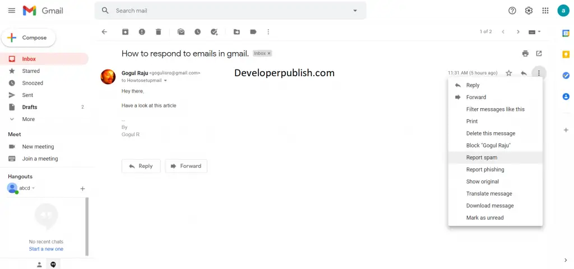Select Translate message
This screenshot has width=574, height=269.
pyautogui.click(x=496, y=193)
